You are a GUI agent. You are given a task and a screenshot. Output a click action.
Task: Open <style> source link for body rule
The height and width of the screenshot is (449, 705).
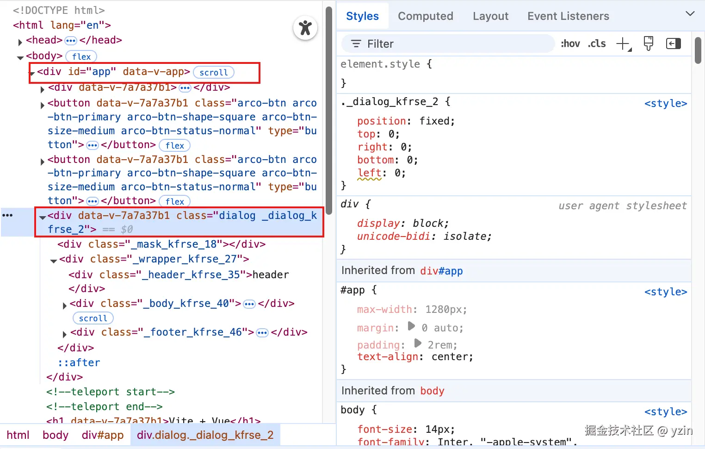tap(666, 412)
